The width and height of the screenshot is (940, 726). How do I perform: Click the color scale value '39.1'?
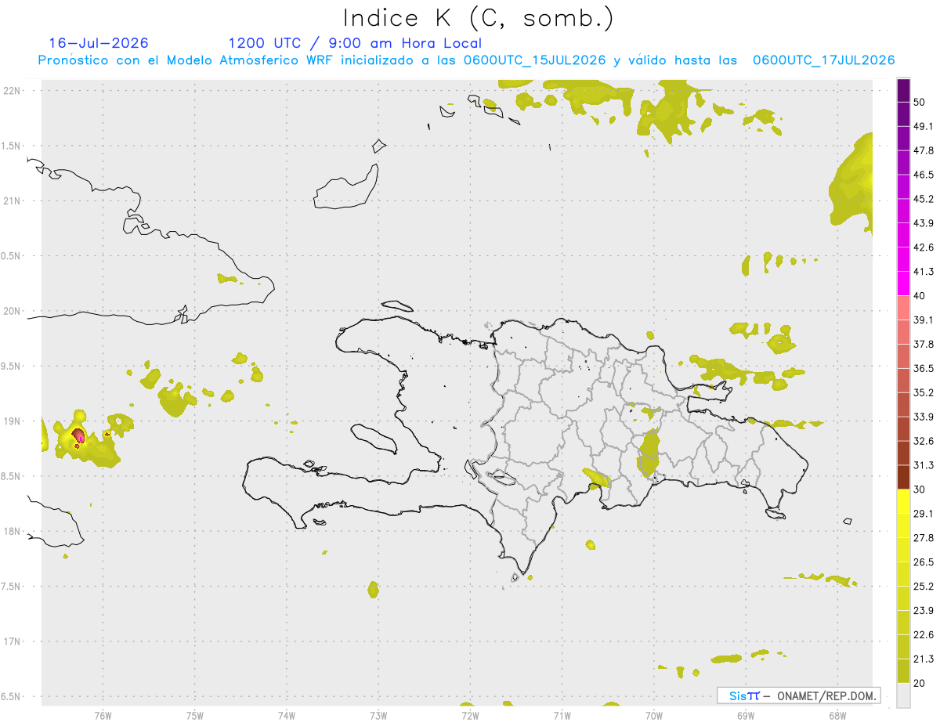924,320
